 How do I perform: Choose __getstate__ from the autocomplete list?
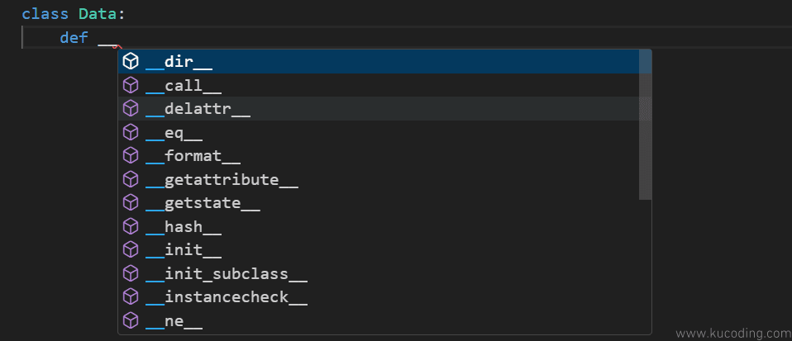[384, 203]
